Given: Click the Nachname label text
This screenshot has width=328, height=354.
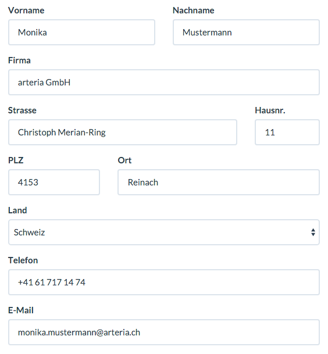Looking at the screenshot, I should point(193,10).
